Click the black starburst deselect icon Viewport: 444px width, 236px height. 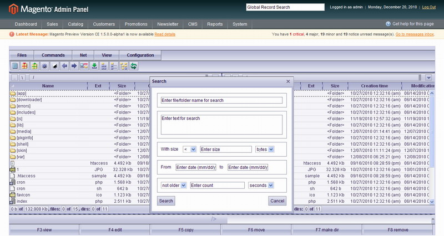[54, 66]
